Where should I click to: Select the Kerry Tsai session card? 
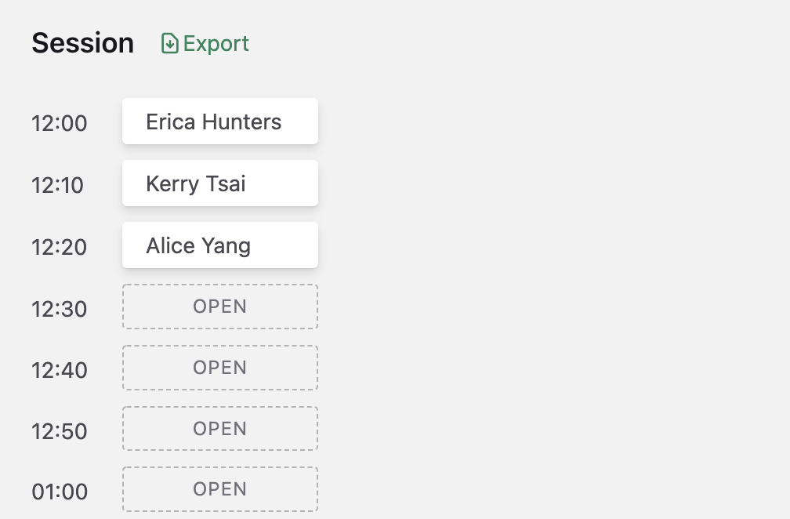coord(220,183)
